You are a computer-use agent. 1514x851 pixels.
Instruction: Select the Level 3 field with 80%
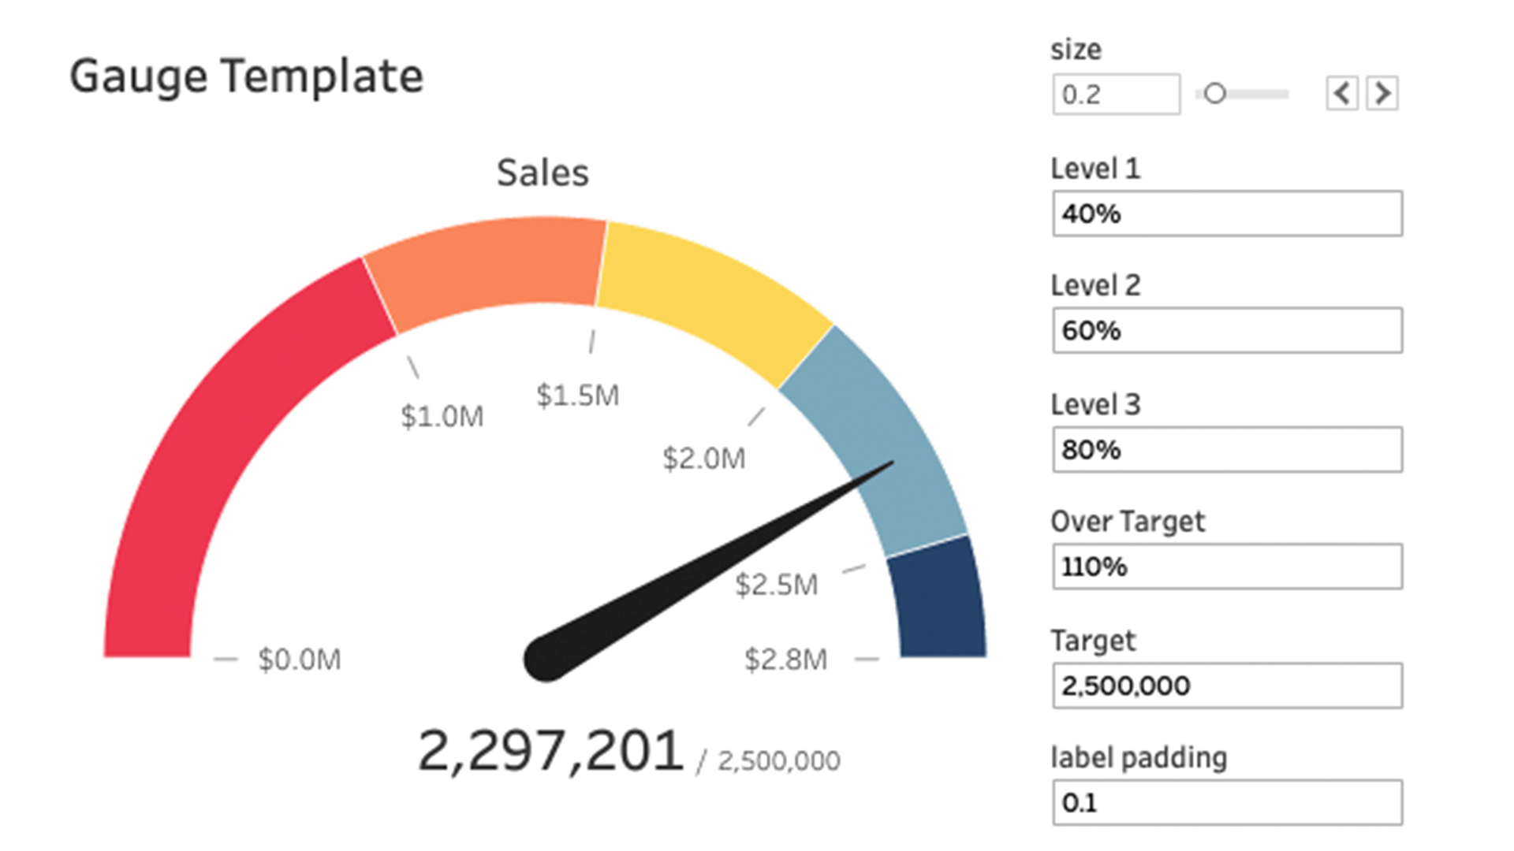pyautogui.click(x=1227, y=450)
